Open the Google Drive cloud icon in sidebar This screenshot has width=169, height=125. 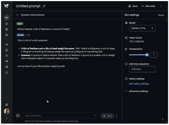(7, 72)
